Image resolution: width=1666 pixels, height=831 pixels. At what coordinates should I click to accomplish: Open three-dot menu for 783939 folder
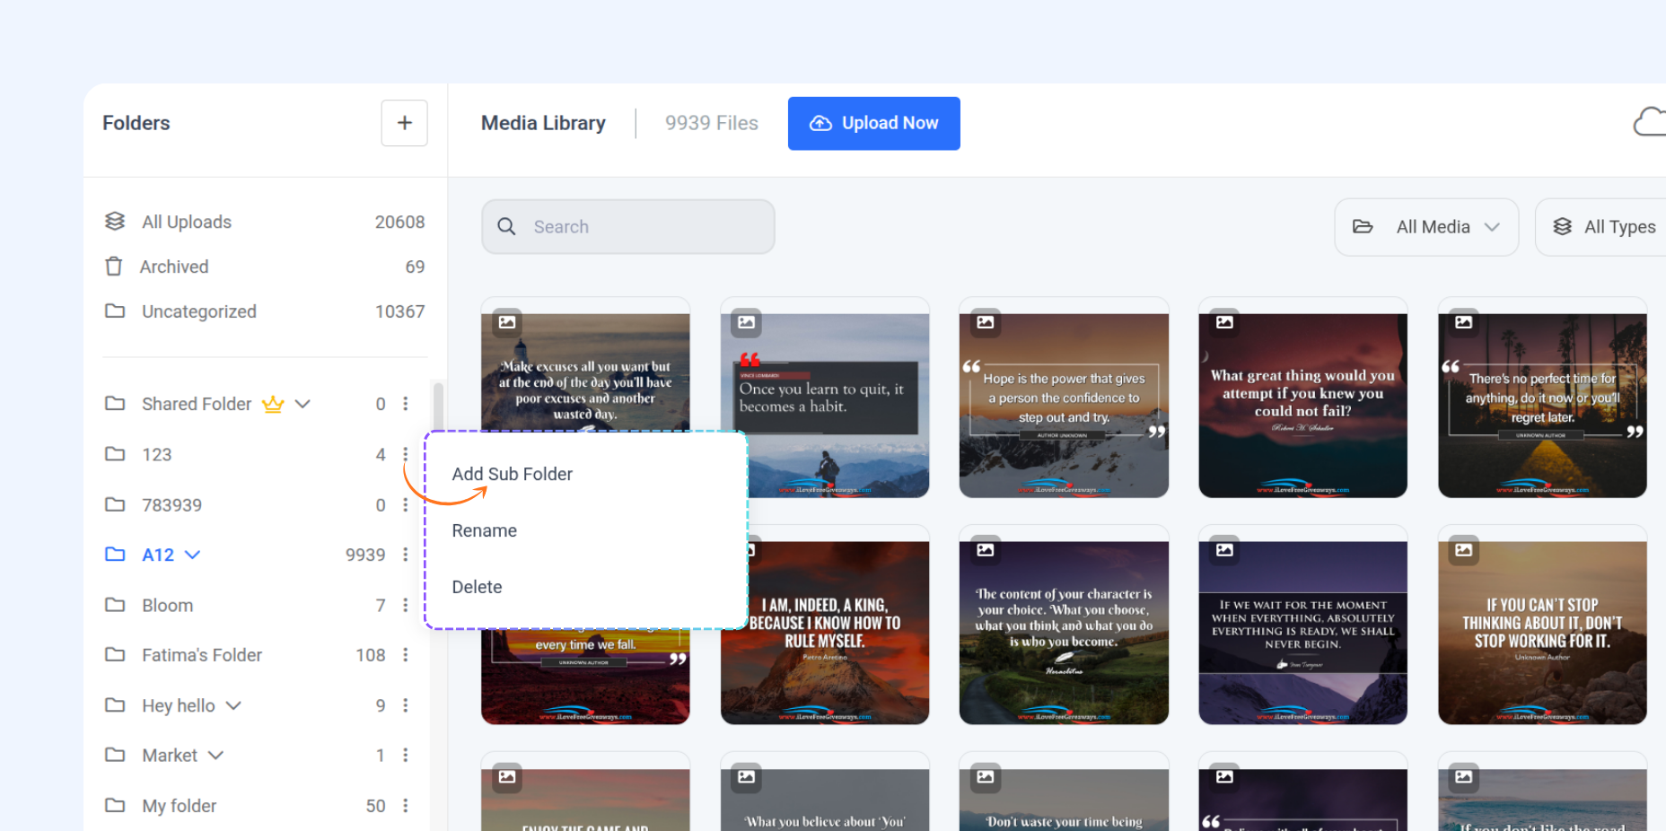406,504
